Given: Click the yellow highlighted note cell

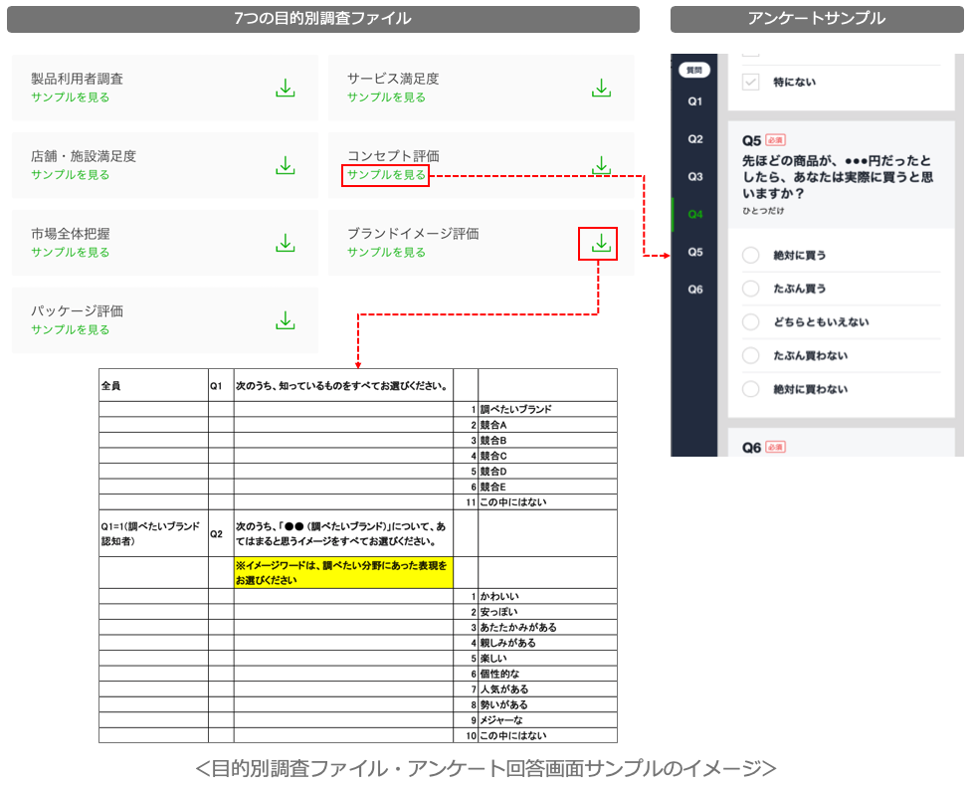Looking at the screenshot, I should pos(343,572).
